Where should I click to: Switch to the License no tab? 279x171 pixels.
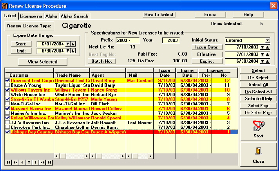[x=31, y=16]
